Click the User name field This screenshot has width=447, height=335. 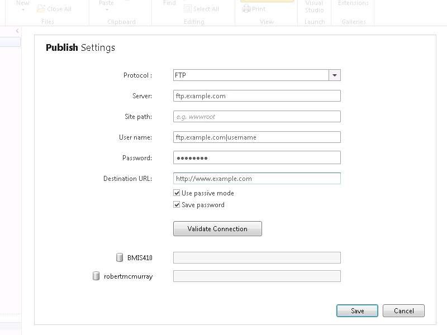tap(256, 137)
